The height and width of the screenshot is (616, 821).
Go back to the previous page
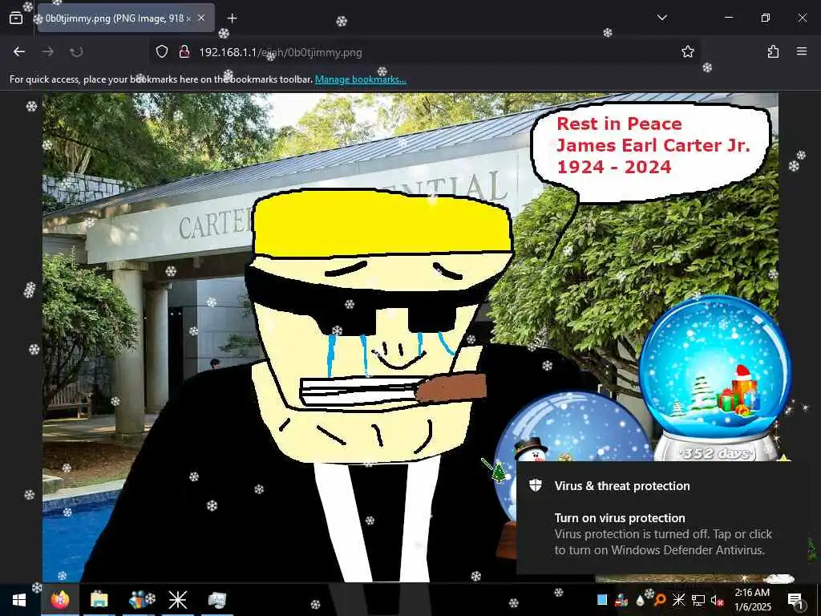coord(19,52)
